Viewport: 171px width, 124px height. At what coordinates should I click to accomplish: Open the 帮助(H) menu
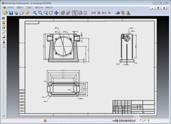click(49, 7)
